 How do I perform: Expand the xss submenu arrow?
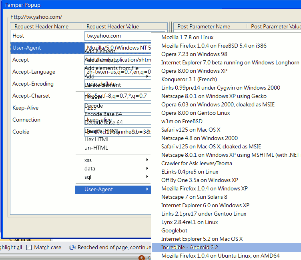click(x=147, y=160)
